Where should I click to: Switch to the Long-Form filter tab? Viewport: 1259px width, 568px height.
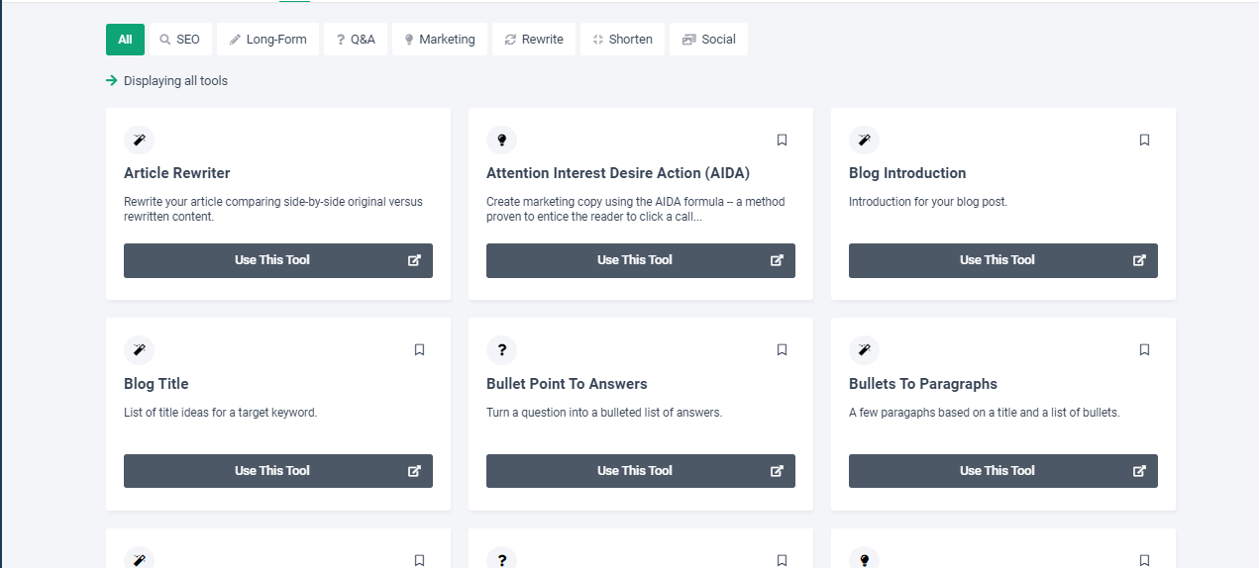coord(267,40)
